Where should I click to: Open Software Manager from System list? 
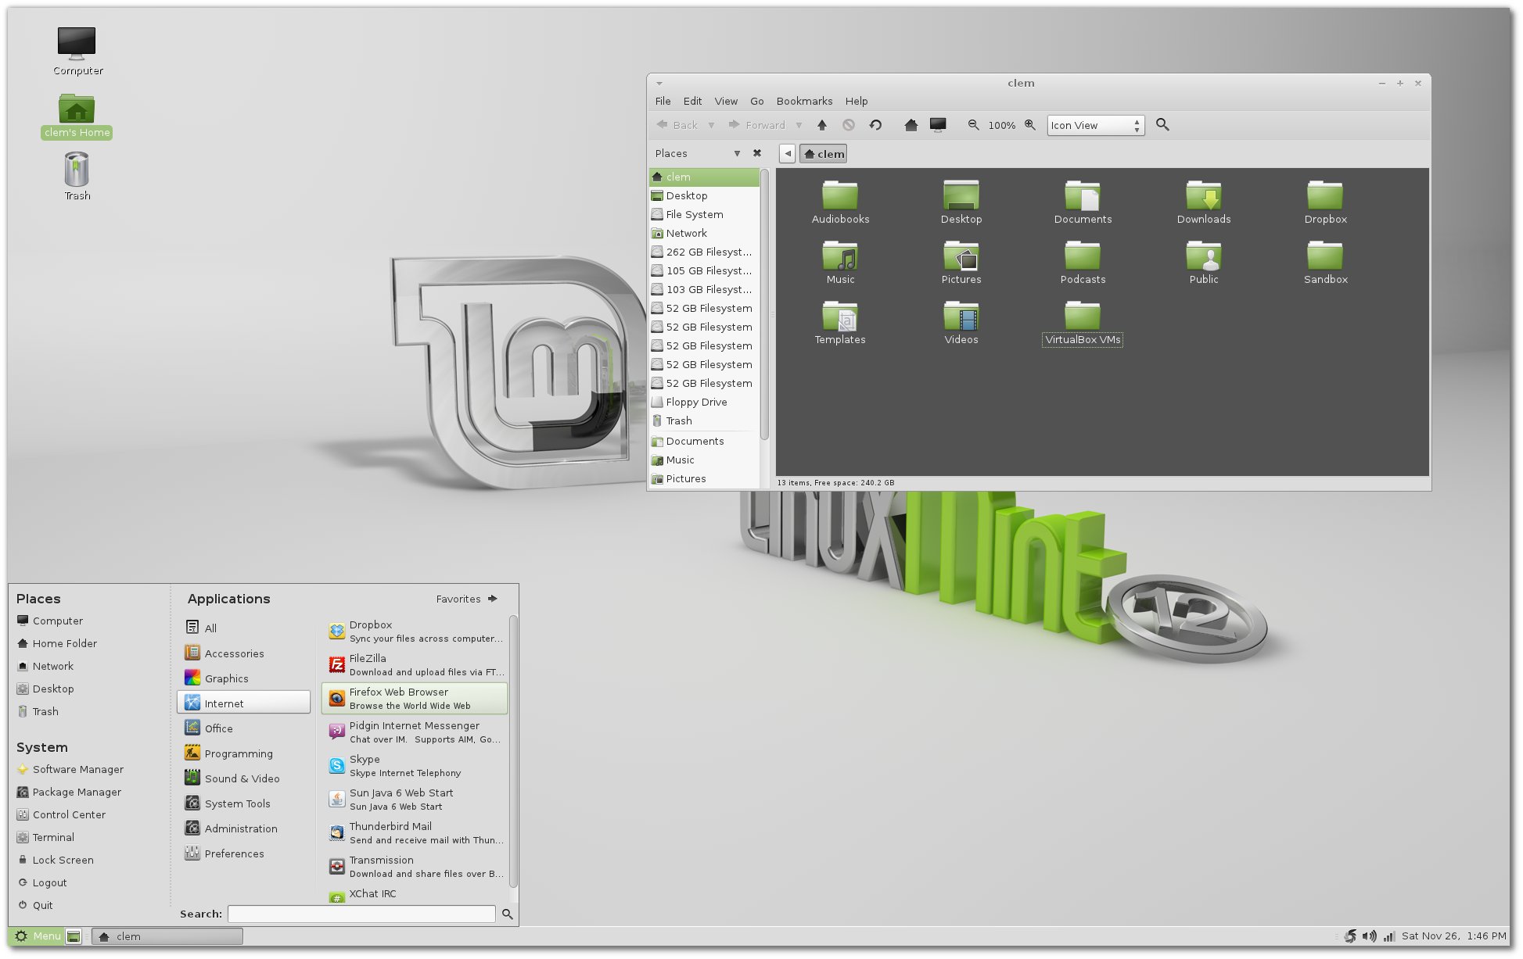click(70, 769)
